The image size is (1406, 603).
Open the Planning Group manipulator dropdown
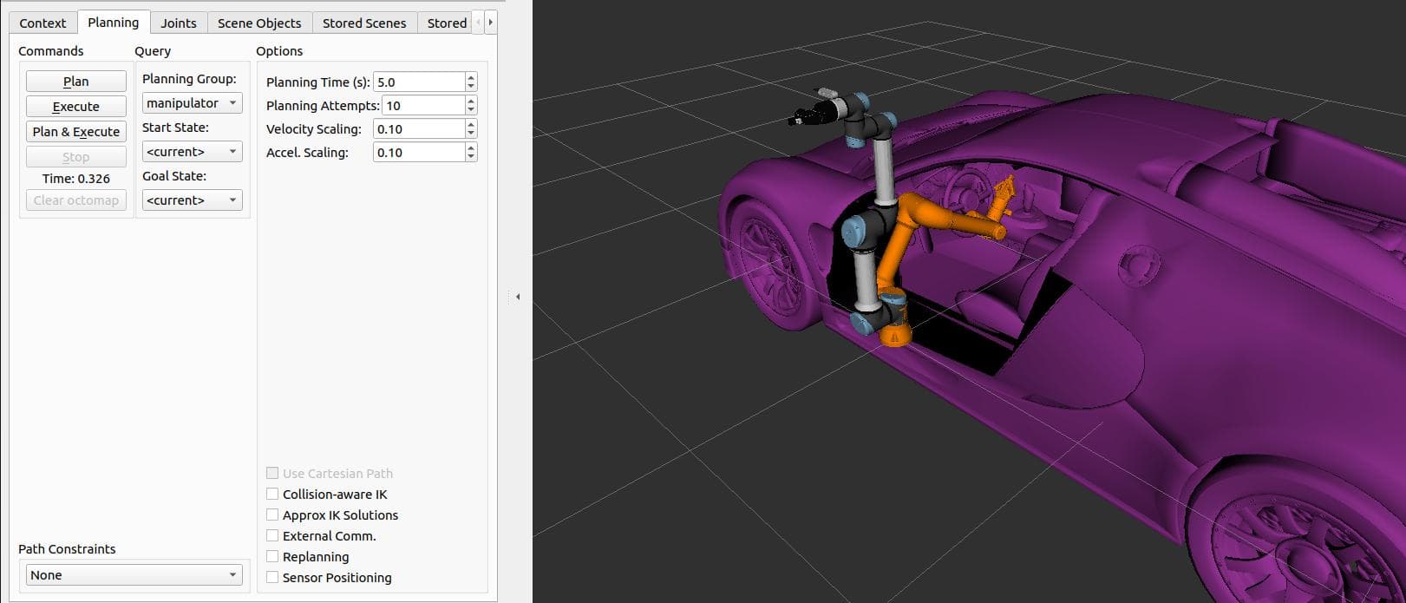[192, 103]
